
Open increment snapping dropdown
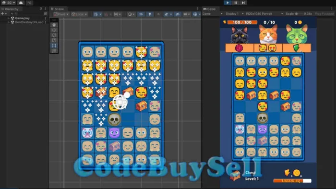118,14
